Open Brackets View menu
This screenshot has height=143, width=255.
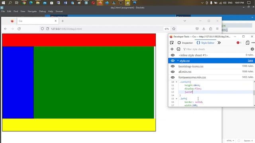click(x=23, y=12)
